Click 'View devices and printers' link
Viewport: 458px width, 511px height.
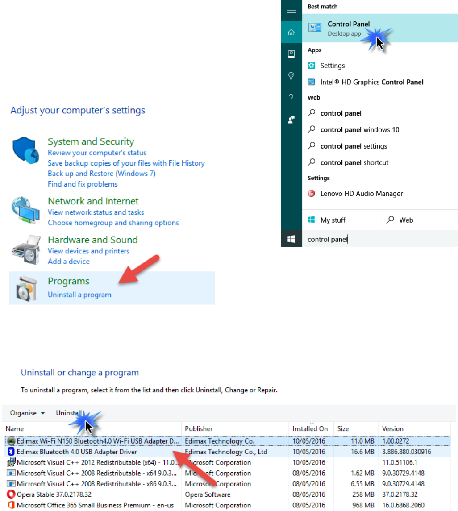tap(88, 251)
